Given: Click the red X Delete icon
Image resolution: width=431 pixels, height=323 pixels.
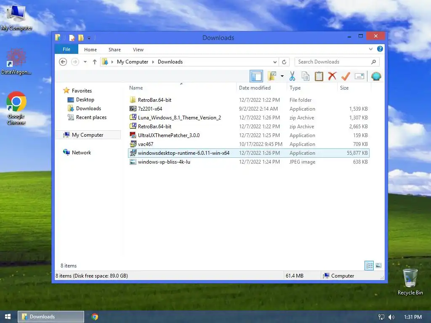Looking at the screenshot, I should [x=332, y=76].
